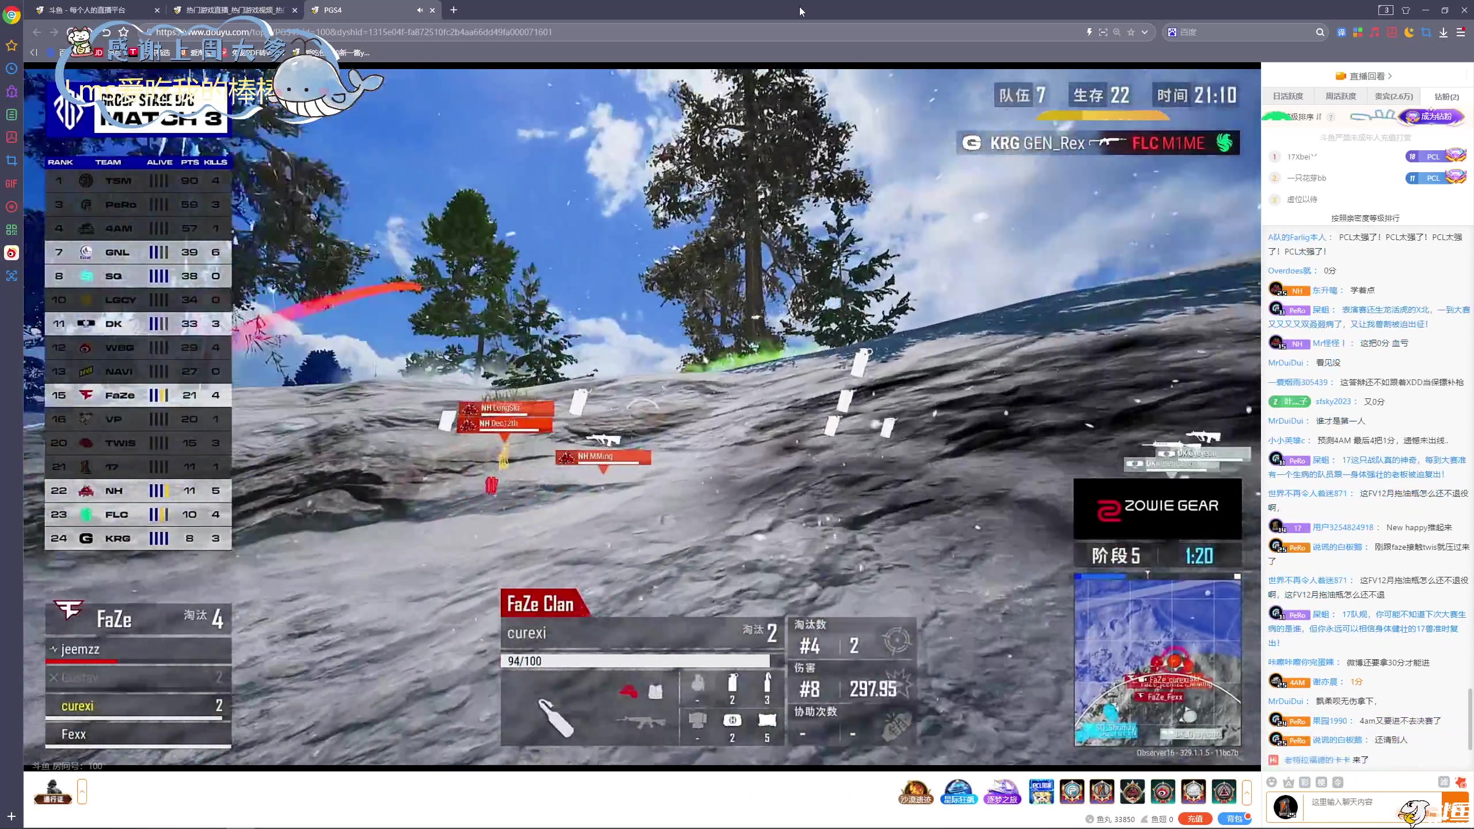Viewport: 1474px width, 829px height.
Task: Open the Weibo icon in left sidebar
Action: pyautogui.click(x=12, y=253)
